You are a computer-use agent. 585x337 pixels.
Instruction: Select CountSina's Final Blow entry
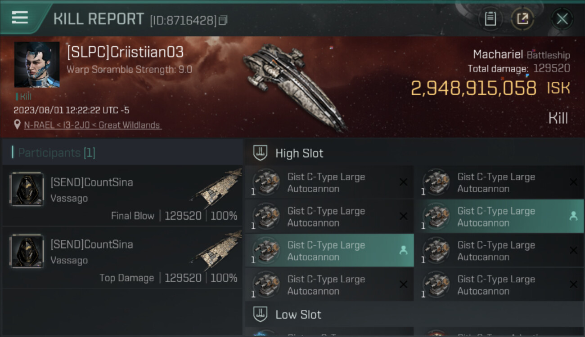[x=122, y=197]
